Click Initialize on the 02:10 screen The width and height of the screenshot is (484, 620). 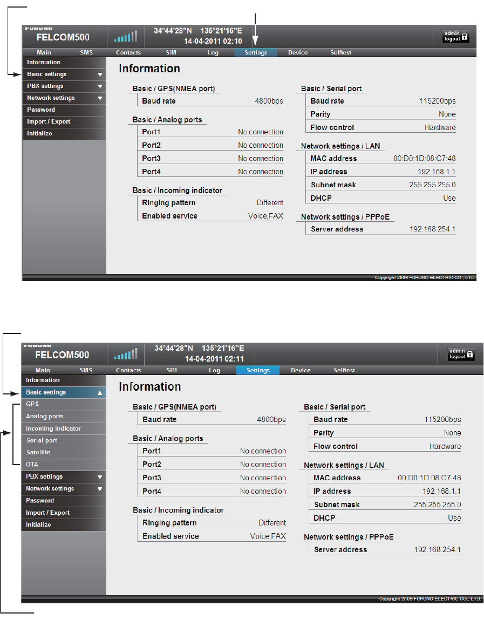[x=64, y=134]
